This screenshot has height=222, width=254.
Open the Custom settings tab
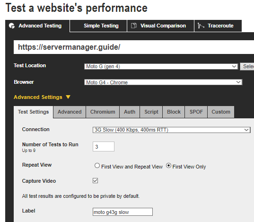[221, 112]
